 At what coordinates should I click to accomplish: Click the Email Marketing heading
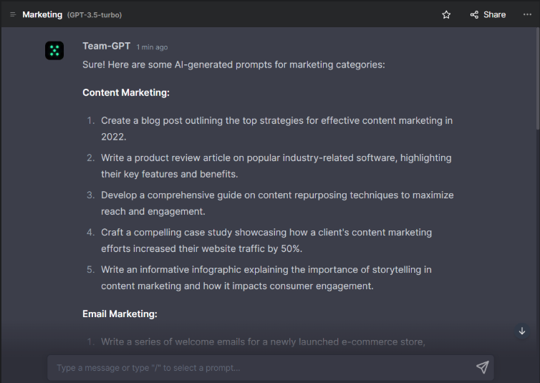(x=120, y=314)
